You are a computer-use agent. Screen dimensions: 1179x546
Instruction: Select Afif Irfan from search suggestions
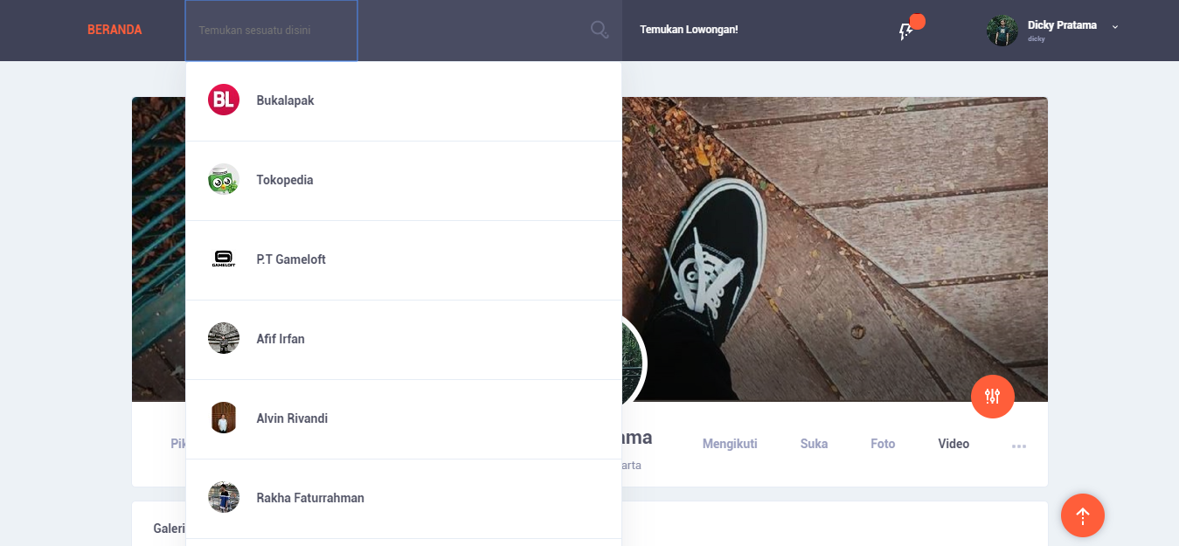point(281,339)
